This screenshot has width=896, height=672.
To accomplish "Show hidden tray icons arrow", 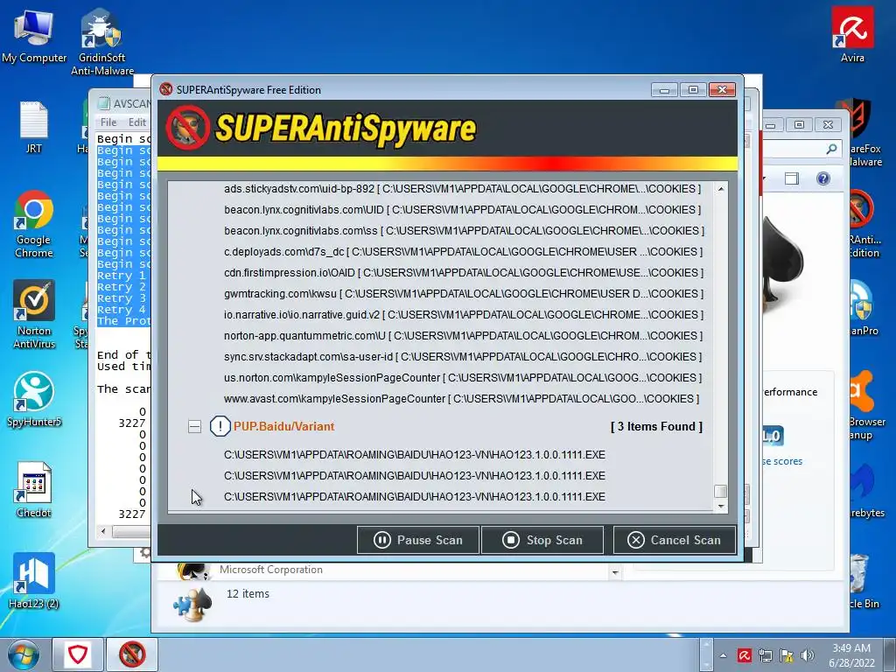I will (x=724, y=656).
